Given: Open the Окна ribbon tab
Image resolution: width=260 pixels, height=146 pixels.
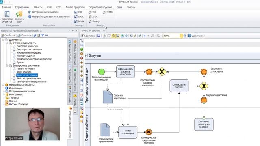Looking at the screenshot, I should (119, 7).
